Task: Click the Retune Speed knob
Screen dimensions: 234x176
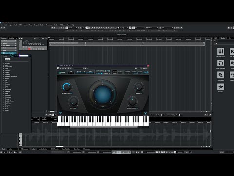Action: (67, 87)
